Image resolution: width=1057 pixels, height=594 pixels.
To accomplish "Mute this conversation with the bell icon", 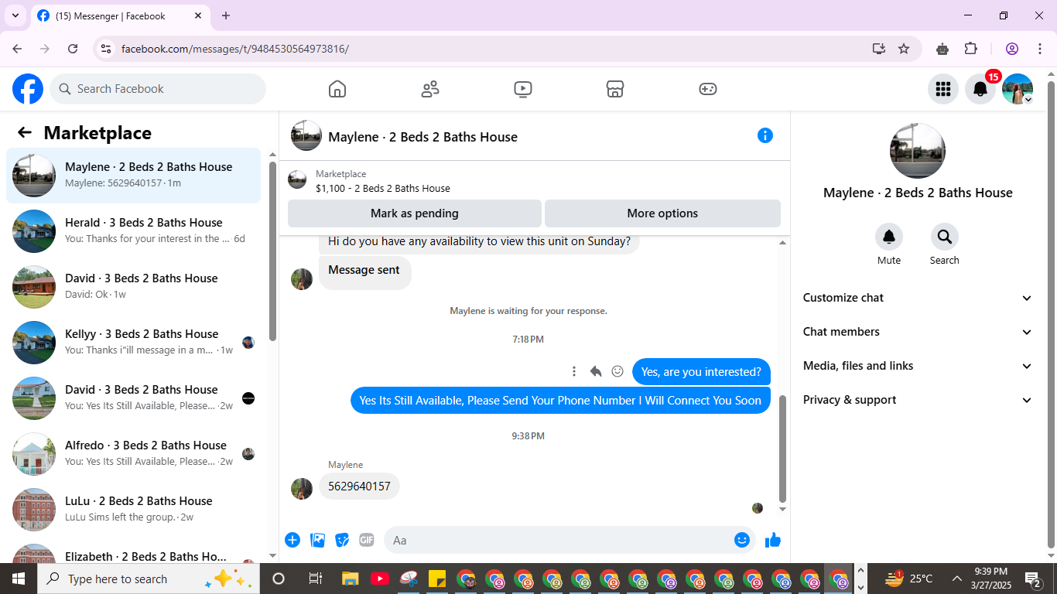I will coord(889,237).
